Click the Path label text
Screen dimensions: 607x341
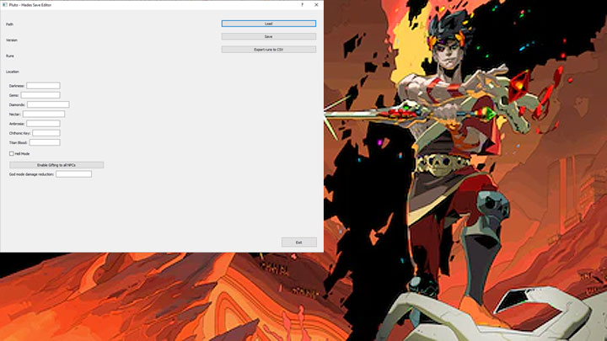tap(9, 24)
